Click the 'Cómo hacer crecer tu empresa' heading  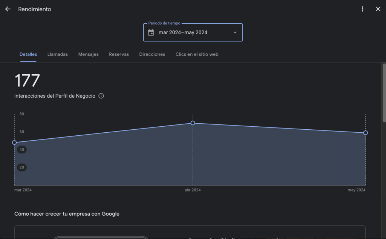[x=67, y=214]
